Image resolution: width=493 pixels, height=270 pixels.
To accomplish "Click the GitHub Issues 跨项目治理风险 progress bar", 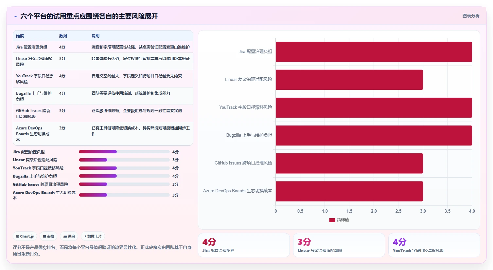I will 124,184.
